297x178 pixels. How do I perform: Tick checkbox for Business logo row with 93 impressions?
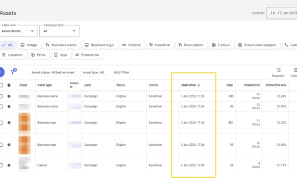click(x=1, y=145)
